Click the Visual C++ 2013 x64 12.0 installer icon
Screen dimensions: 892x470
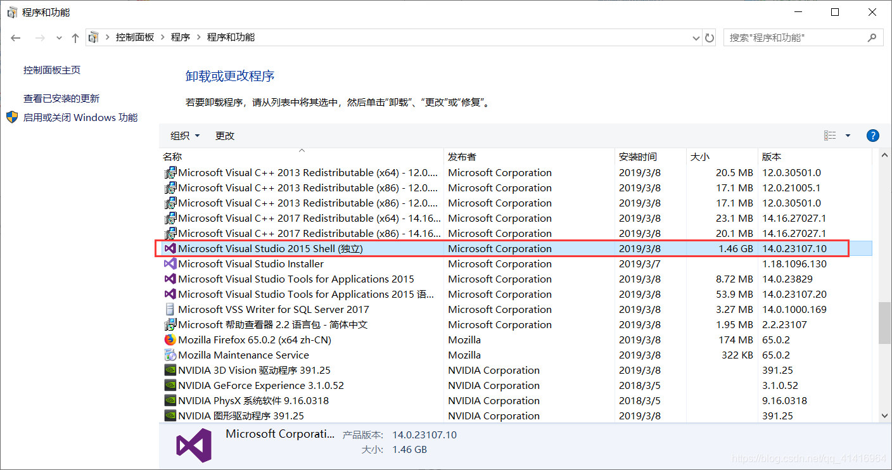tap(170, 172)
